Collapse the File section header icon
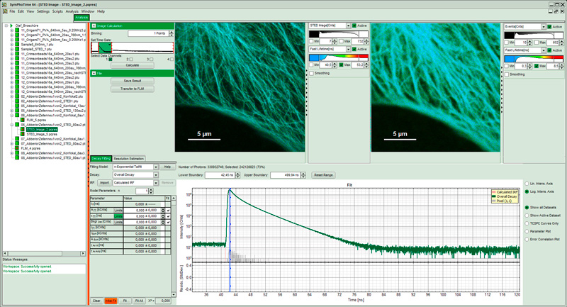 coord(94,74)
